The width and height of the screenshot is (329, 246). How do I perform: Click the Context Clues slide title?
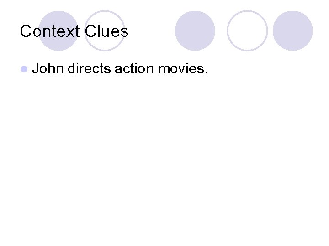pos(74,31)
